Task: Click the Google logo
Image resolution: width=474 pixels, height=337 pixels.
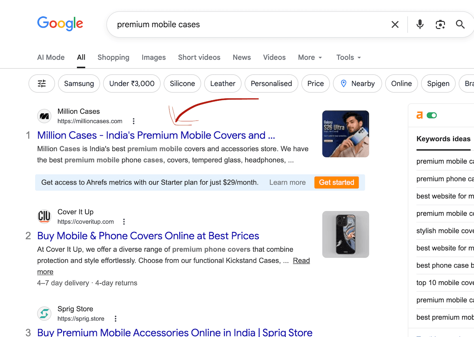Action: pos(60,24)
